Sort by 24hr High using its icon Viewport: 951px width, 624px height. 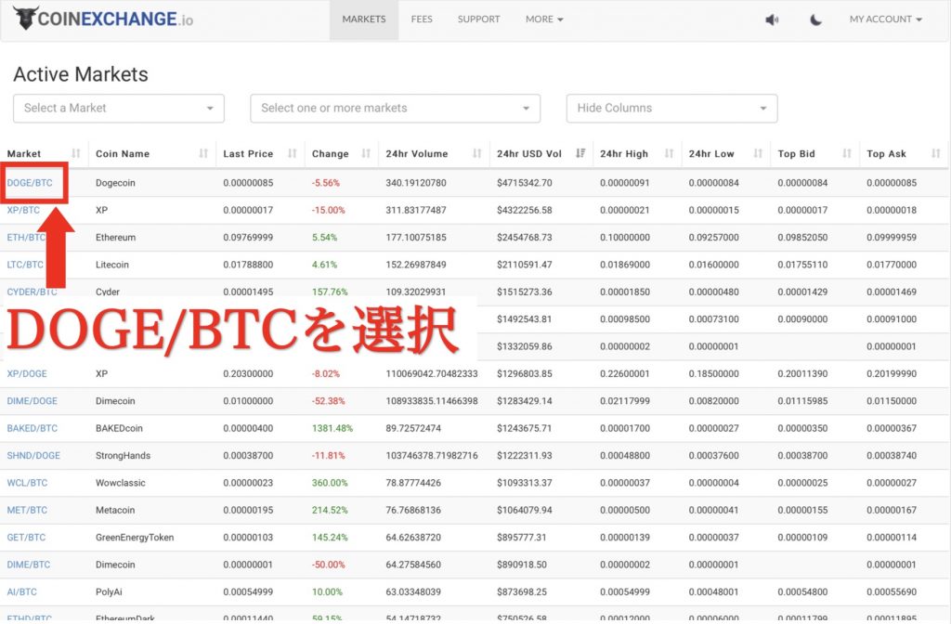(x=669, y=153)
